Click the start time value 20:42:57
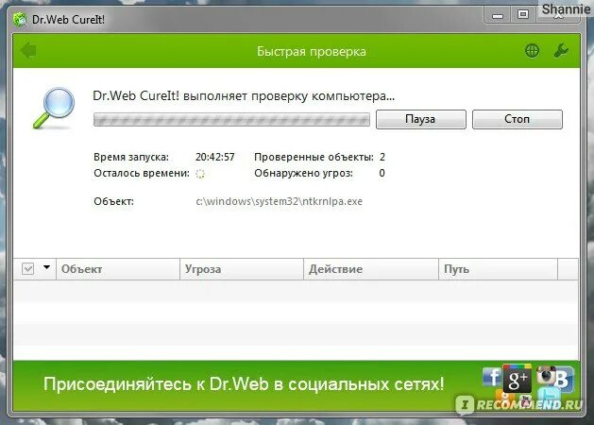This screenshot has height=425, width=594. 215,157
